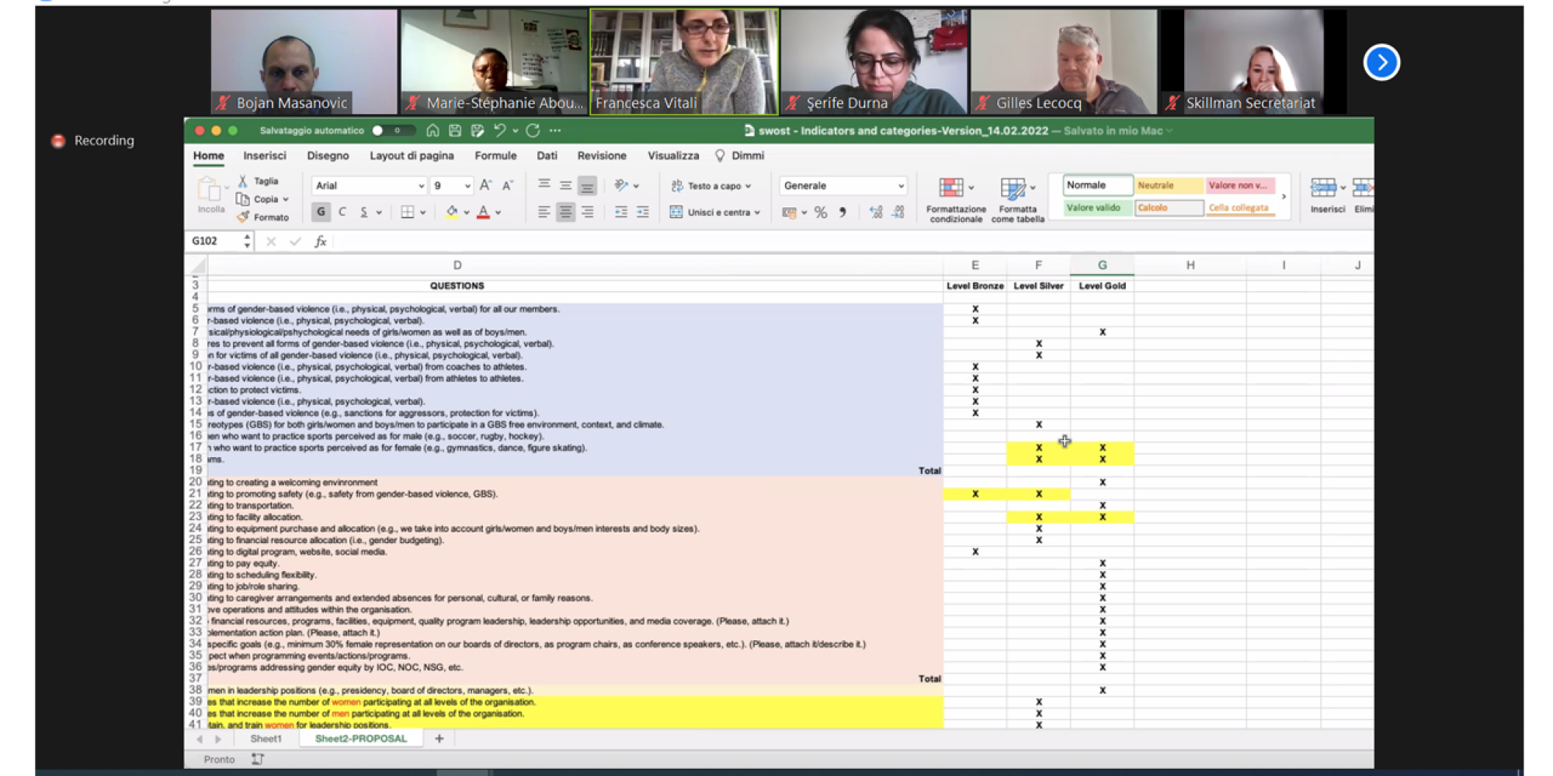Screen dimensions: 1553x776
Task: Click the save icon in the title bar
Action: (x=455, y=130)
